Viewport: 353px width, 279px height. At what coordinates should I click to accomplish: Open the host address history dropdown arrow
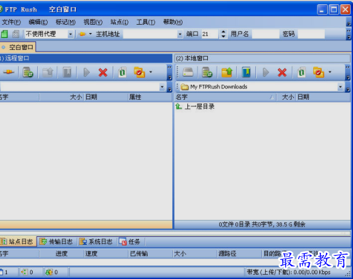point(180,34)
